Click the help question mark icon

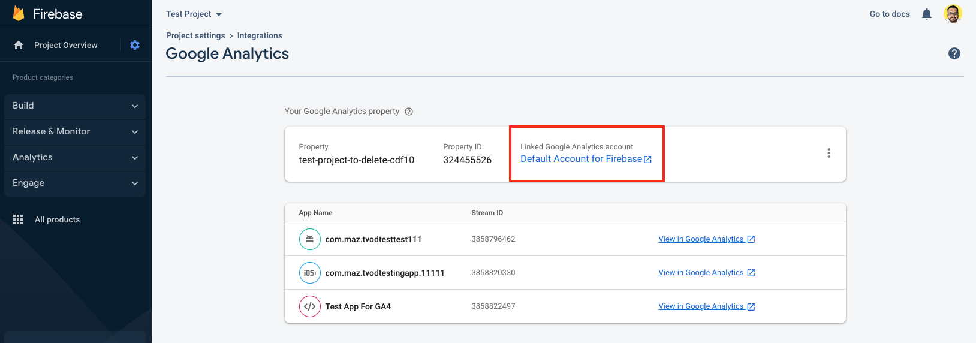[x=954, y=53]
